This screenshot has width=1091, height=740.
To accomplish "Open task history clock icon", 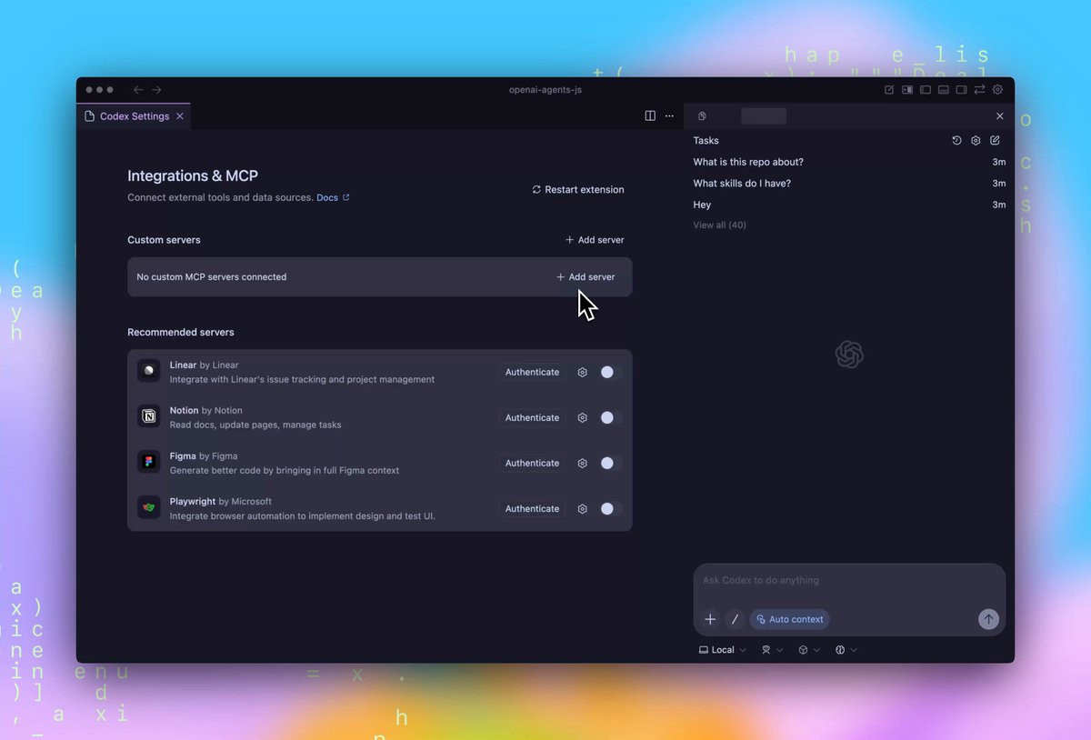I will pyautogui.click(x=956, y=141).
